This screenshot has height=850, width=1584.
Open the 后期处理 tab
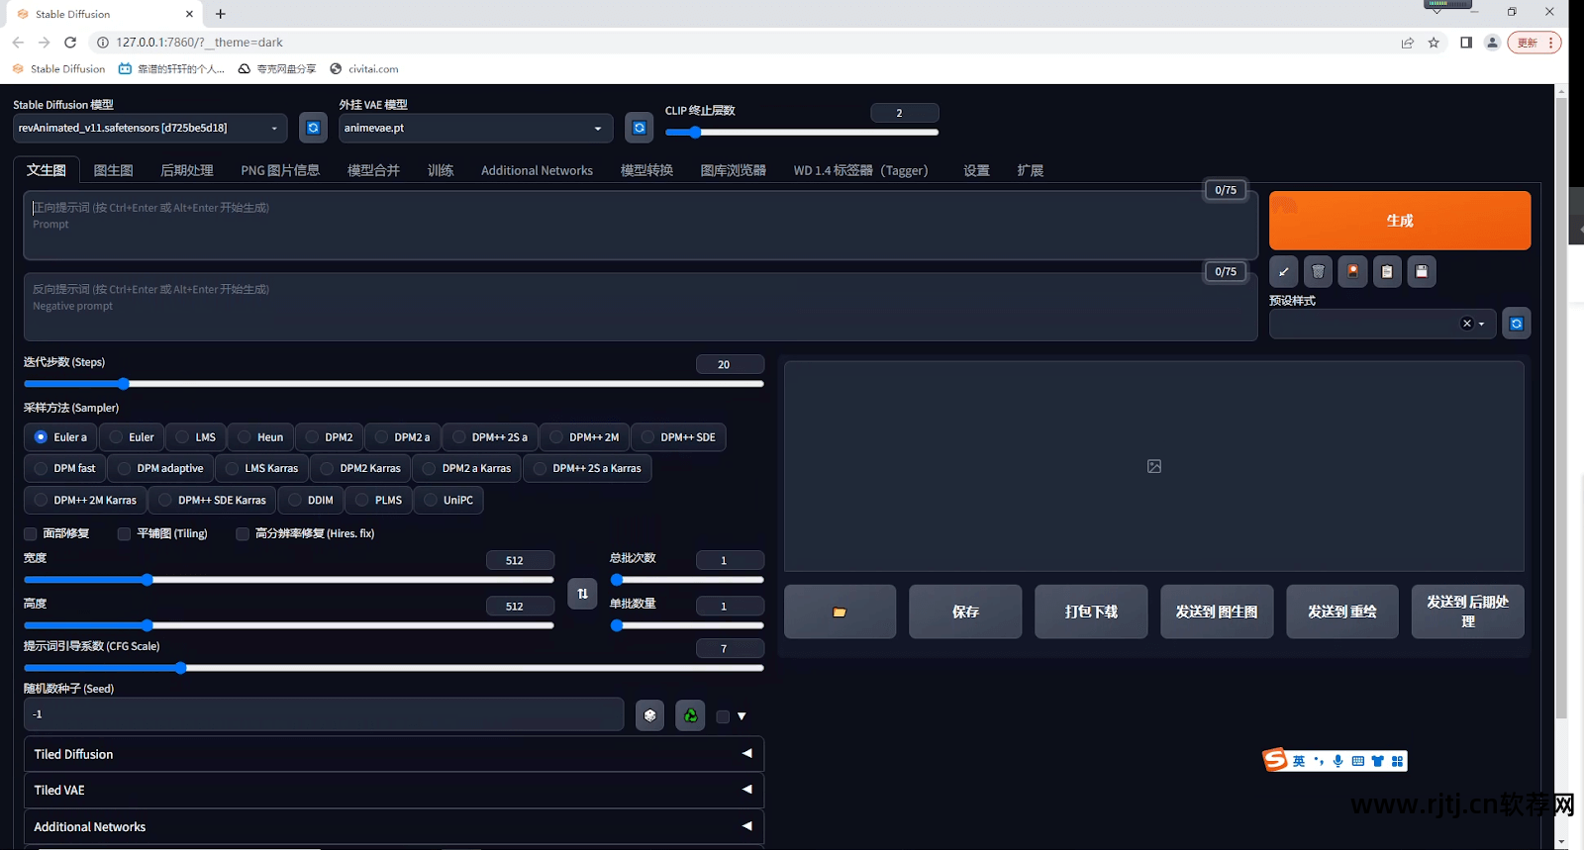tap(187, 170)
